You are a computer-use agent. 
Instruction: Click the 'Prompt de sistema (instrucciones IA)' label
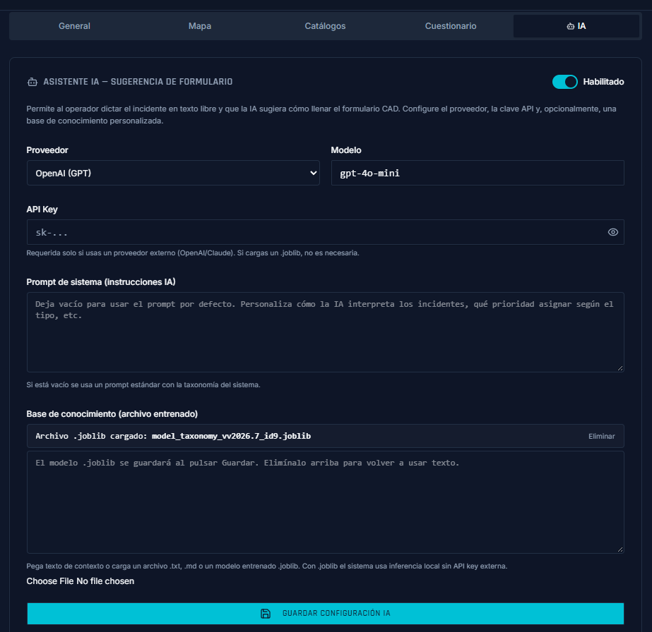point(101,282)
